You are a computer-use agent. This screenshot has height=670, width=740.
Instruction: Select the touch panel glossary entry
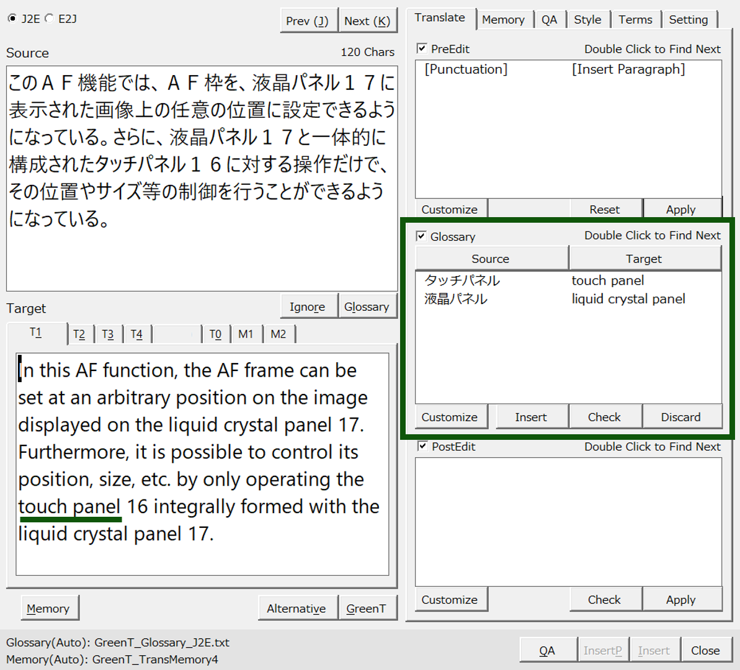462,280
